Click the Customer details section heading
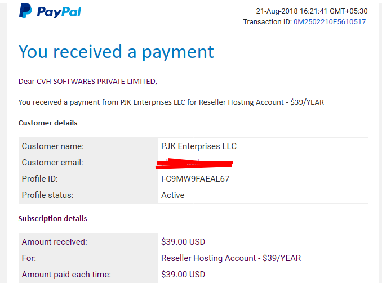Screen dimensions: 382x283 click(48, 123)
